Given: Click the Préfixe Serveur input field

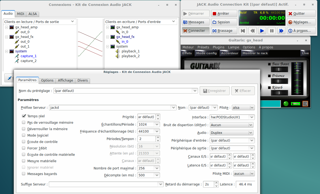Looking at the screenshot, I should [110, 108].
